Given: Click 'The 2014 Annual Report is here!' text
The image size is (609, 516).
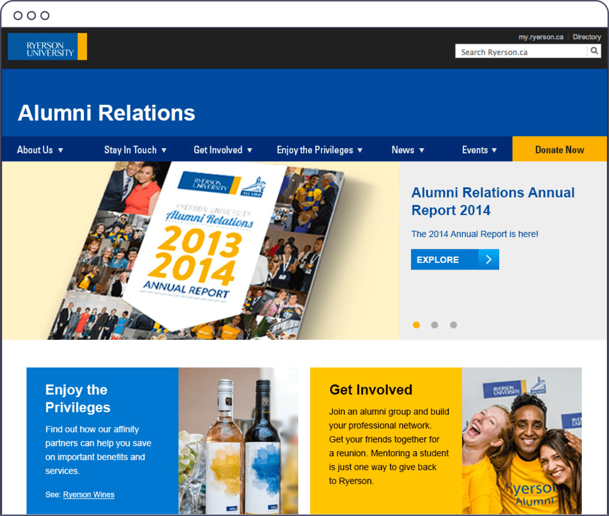Looking at the screenshot, I should point(475,234).
